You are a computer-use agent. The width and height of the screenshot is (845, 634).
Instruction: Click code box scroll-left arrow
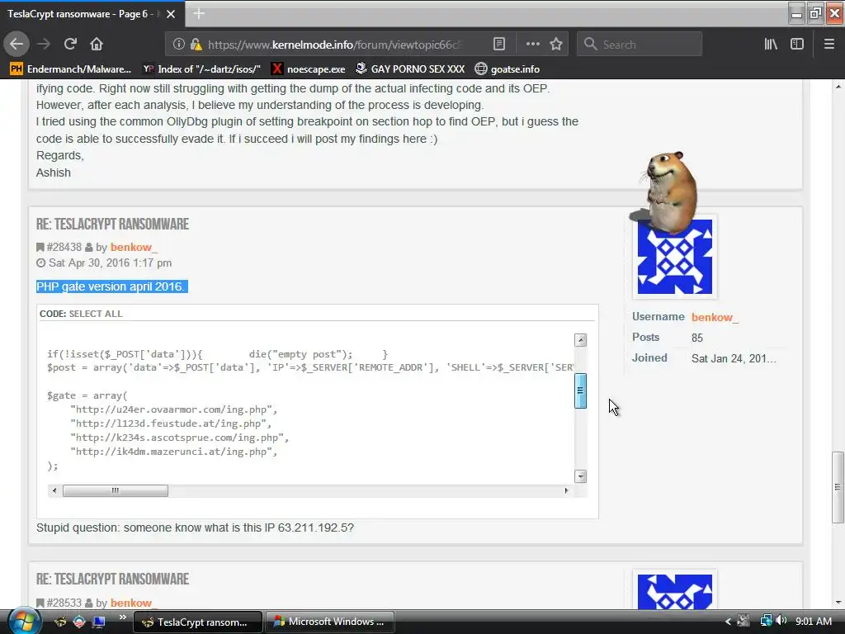54,490
